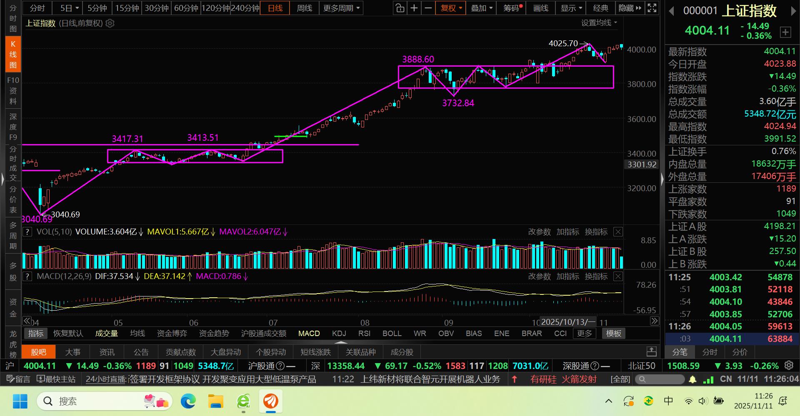Switch to 分时 tab in tick panel

tap(710, 352)
